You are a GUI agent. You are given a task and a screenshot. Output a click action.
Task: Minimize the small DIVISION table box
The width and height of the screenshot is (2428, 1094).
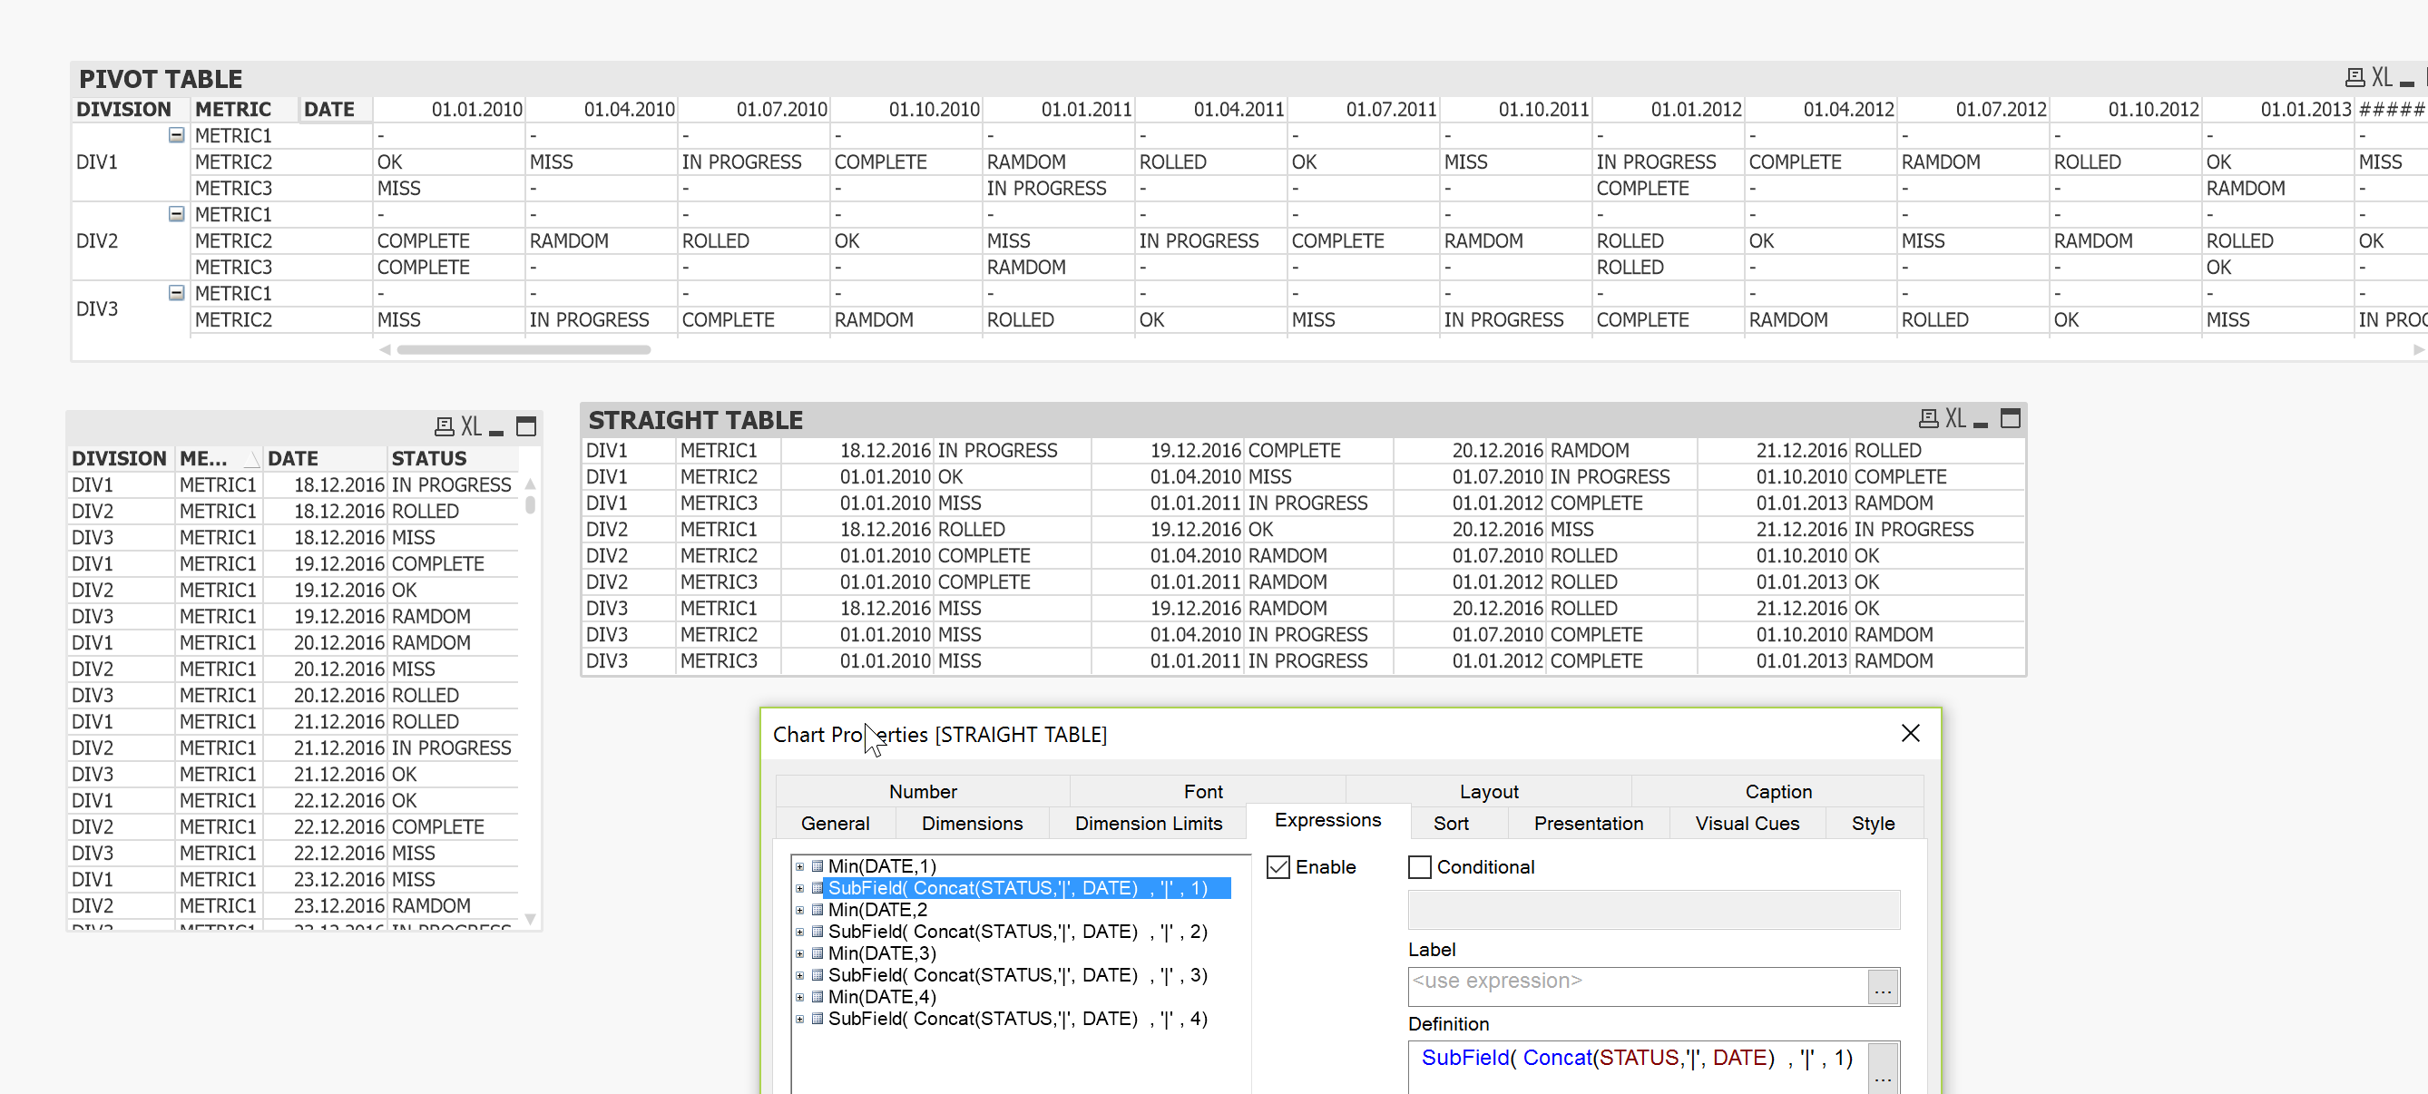tap(496, 432)
